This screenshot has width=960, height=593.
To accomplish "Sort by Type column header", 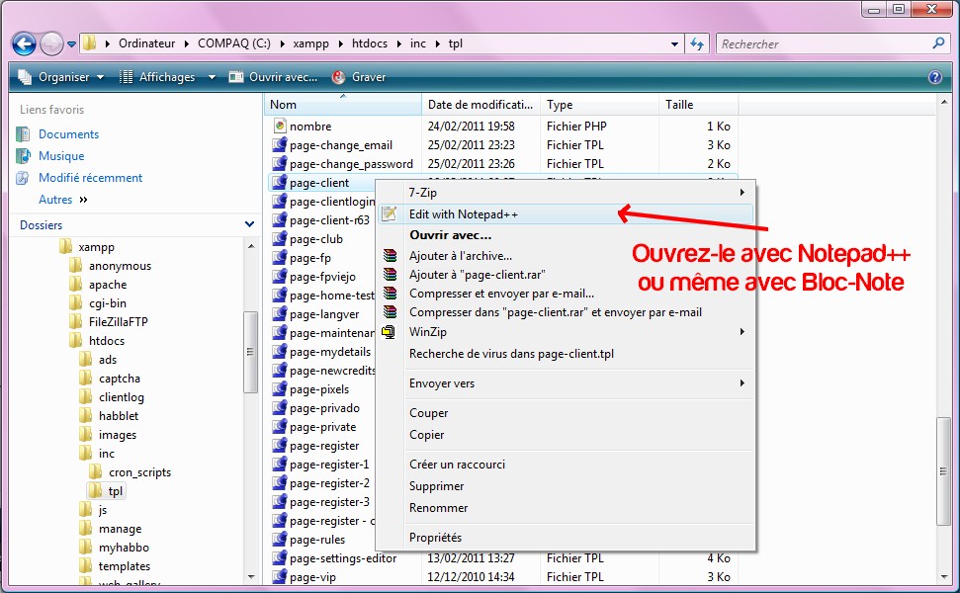I will pos(599,105).
